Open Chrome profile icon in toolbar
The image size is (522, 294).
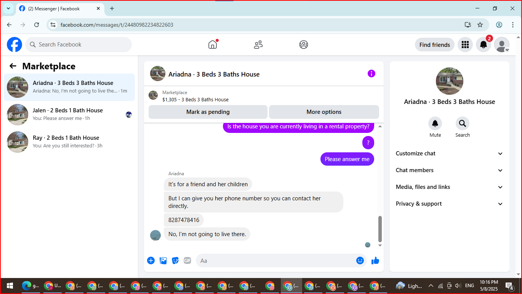click(x=499, y=25)
